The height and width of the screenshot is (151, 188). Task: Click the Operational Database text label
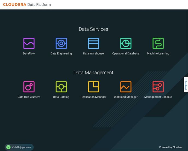(126, 53)
